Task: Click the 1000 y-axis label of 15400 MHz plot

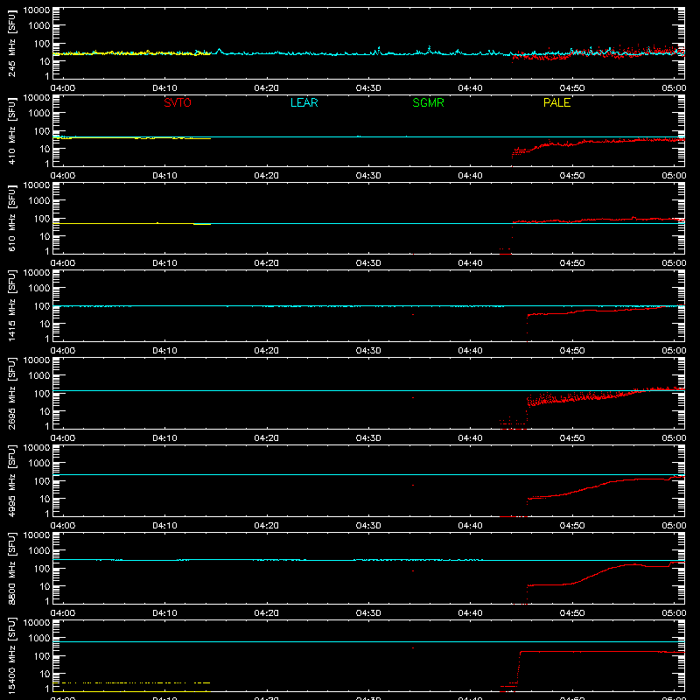Action: (39, 639)
